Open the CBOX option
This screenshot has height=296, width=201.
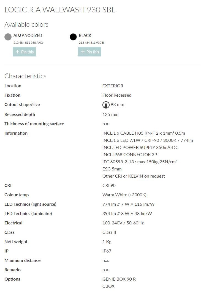coord(108,286)
